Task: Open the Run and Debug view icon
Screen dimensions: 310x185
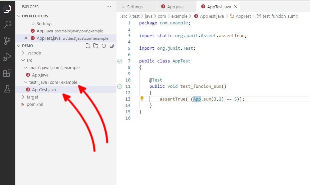Action: click(7, 57)
